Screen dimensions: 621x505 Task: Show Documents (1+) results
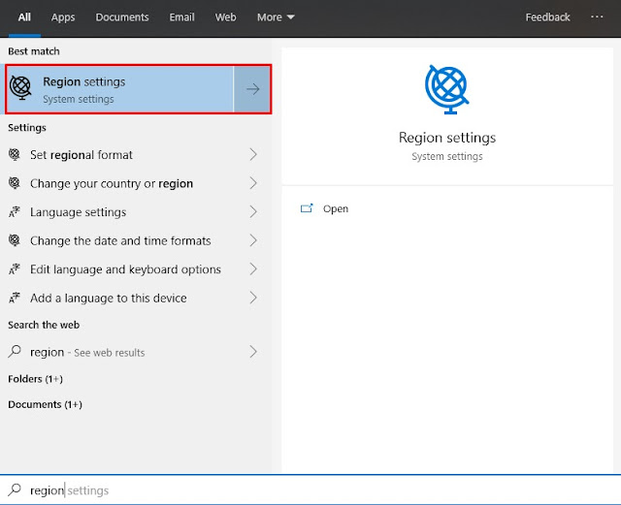pyautogui.click(x=45, y=404)
